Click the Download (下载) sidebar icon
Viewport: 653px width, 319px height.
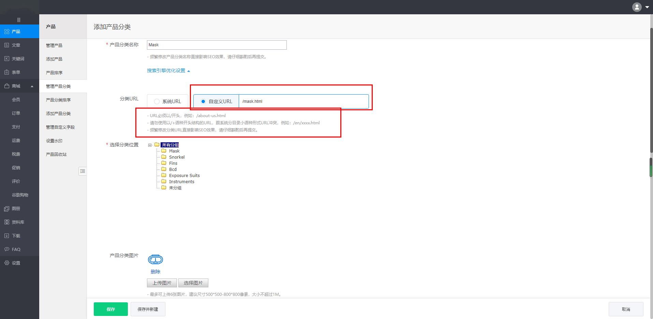7,236
